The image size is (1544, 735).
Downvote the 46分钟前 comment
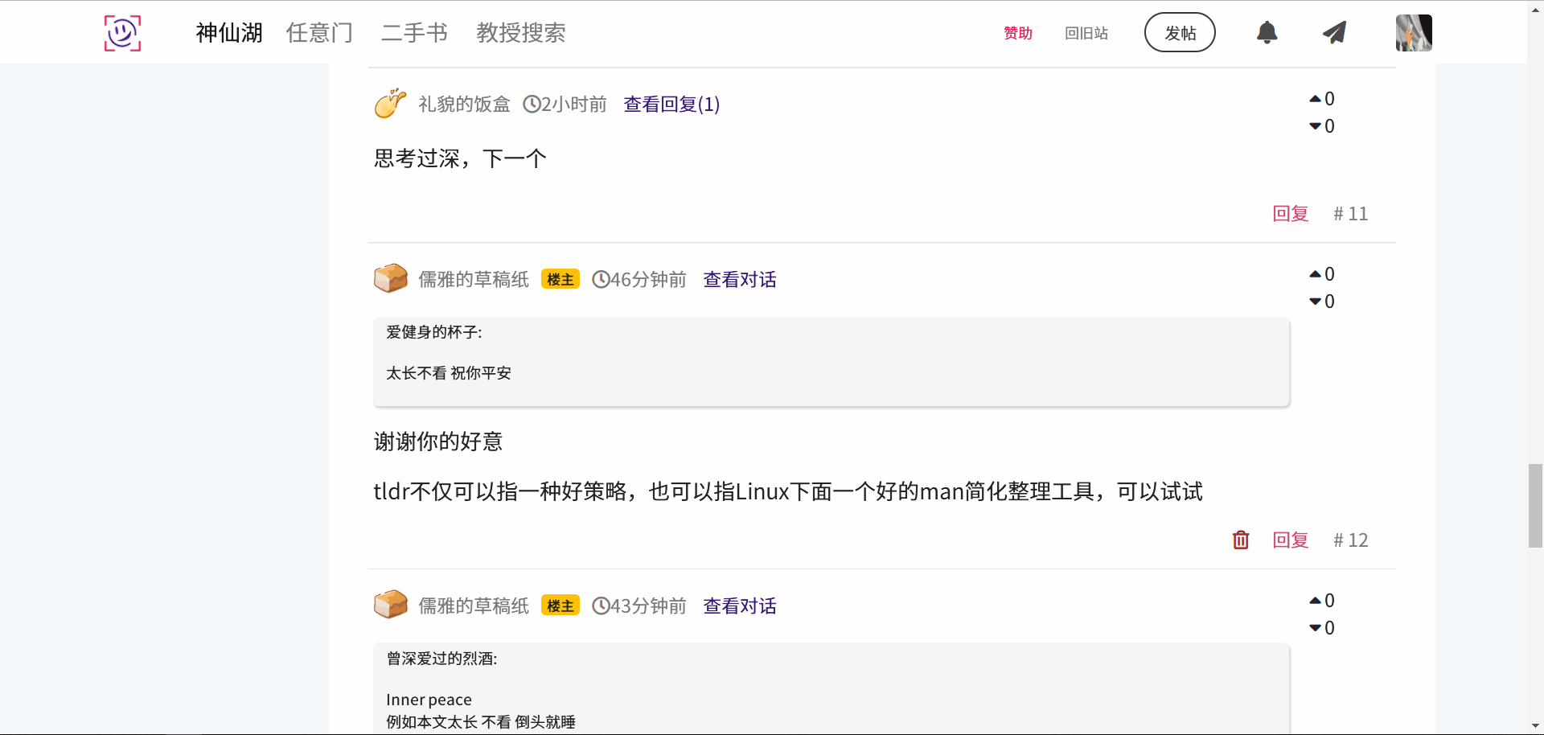[x=1316, y=302]
